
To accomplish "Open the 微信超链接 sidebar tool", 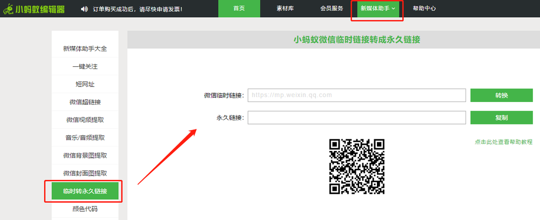I will (x=85, y=102).
